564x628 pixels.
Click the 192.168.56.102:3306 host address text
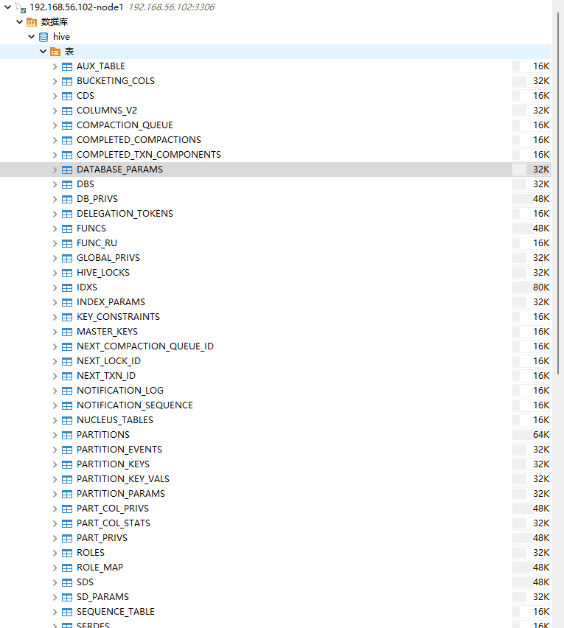click(x=172, y=7)
